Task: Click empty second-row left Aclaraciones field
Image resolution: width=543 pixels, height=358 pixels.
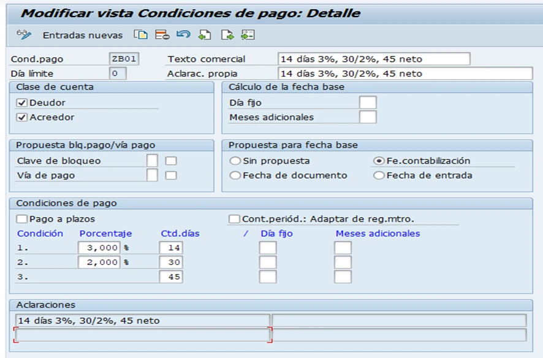Action: tap(142, 335)
